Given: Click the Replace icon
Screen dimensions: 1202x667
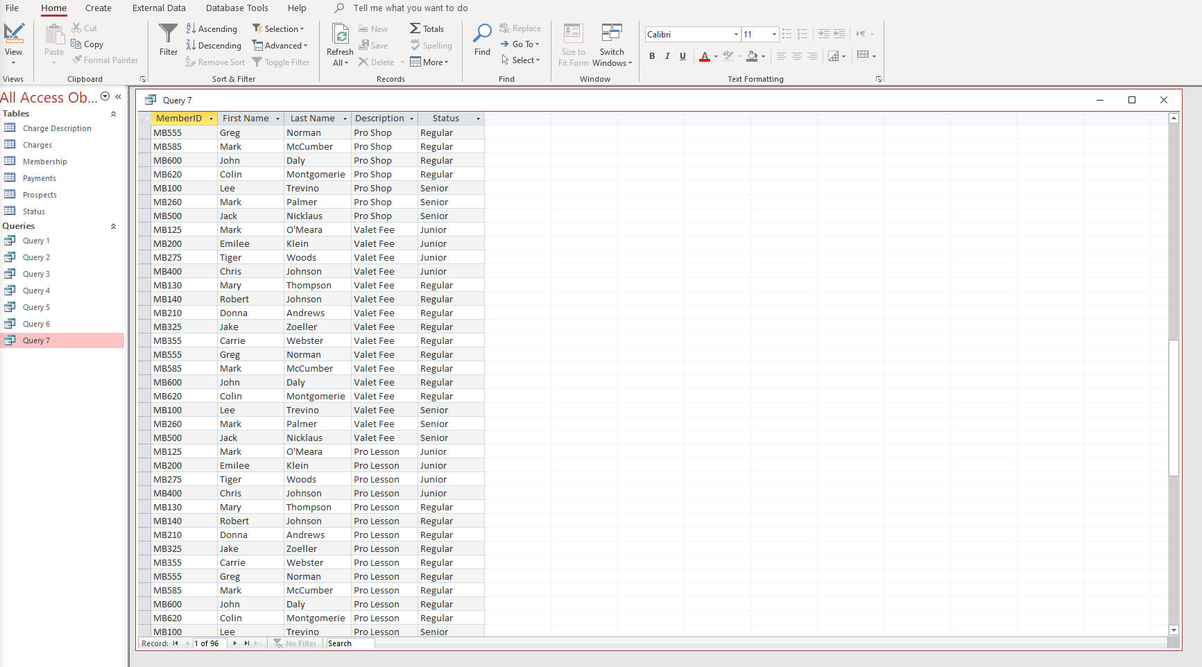Looking at the screenshot, I should coord(504,28).
